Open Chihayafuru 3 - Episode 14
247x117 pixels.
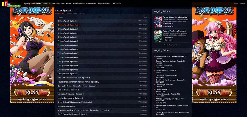pyautogui.click(x=68, y=21)
